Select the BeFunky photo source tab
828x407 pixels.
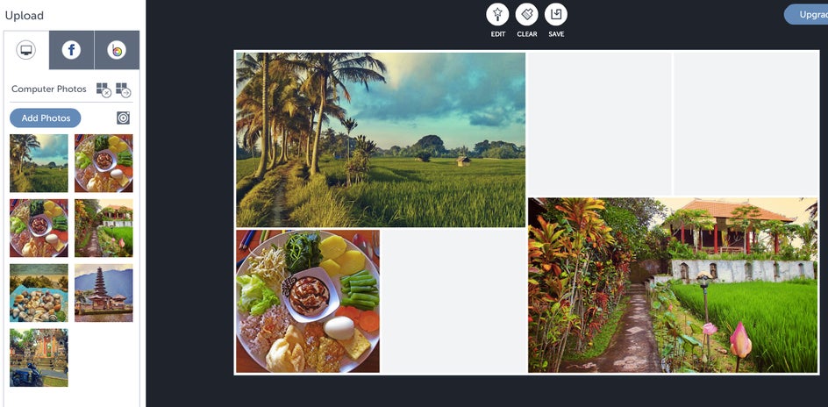[117, 50]
